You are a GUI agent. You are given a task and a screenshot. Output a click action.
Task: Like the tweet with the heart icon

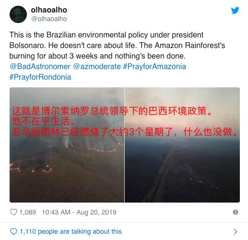click(x=13, y=212)
